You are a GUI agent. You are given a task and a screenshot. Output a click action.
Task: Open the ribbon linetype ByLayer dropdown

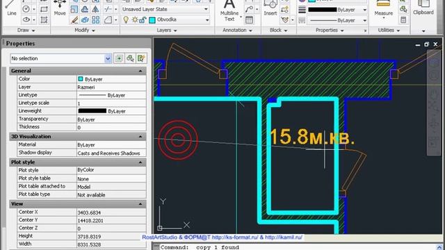pyautogui.click(x=364, y=20)
